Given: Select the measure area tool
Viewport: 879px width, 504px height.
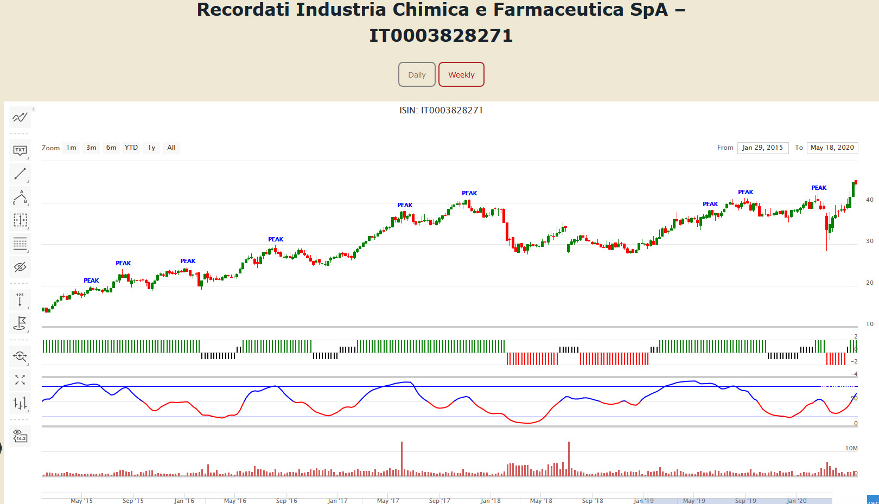Looking at the screenshot, I should (20, 220).
